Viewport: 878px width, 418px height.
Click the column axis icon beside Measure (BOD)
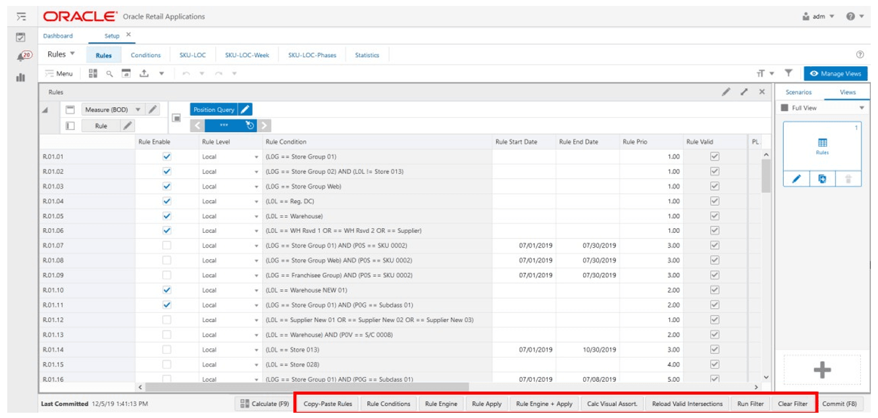coord(70,110)
